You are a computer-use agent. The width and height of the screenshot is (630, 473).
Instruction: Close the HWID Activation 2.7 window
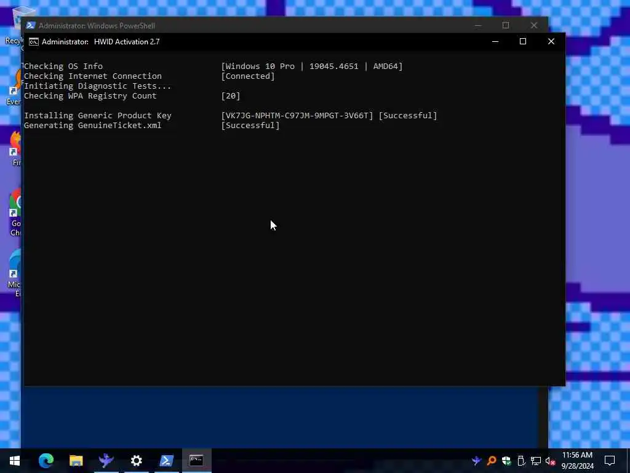pyautogui.click(x=551, y=41)
